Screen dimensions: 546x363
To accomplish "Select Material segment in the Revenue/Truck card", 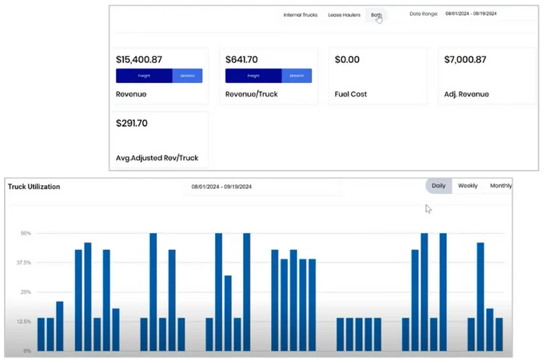I will pyautogui.click(x=297, y=76).
